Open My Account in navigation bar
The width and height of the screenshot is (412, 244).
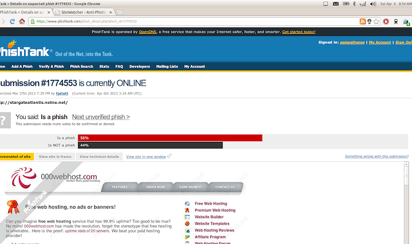click(x=194, y=66)
